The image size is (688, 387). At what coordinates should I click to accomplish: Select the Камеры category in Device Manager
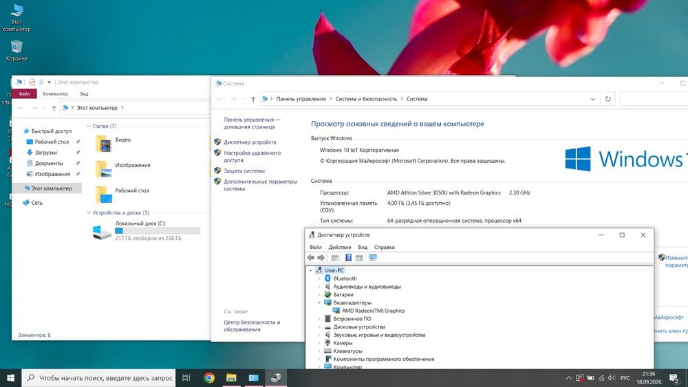point(343,343)
